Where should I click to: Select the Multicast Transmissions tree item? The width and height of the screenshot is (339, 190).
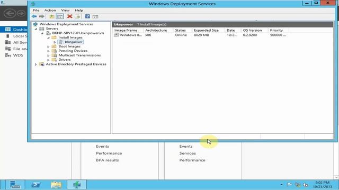[79, 55]
